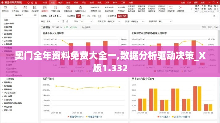The width and height of the screenshot is (220, 123).
Task: Toggle 销售净利率(%) legend series
Action: click(94, 117)
